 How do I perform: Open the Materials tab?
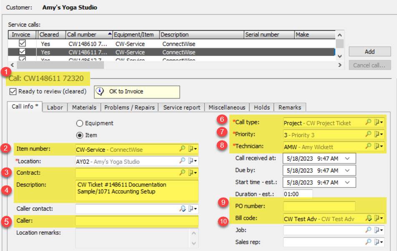coord(84,108)
